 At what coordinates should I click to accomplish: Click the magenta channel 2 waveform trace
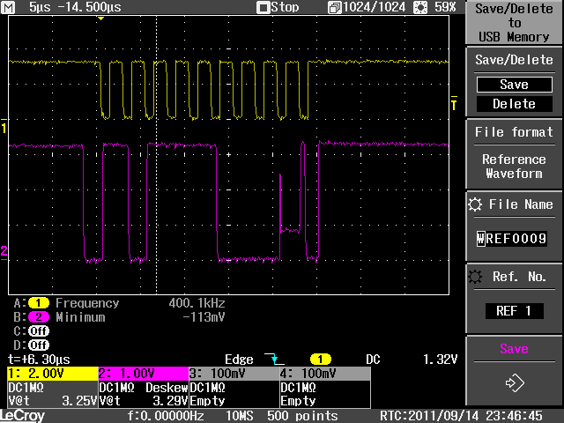click(228, 202)
